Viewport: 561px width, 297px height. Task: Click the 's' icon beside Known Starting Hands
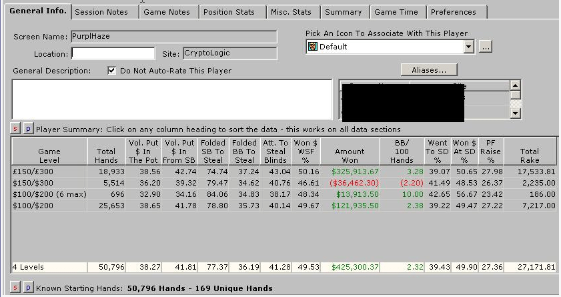click(15, 288)
